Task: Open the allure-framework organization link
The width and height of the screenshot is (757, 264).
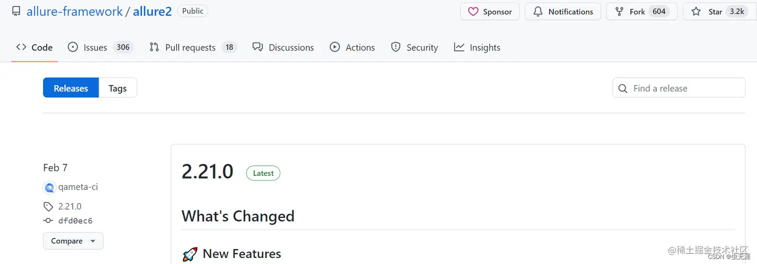Action: tap(75, 11)
